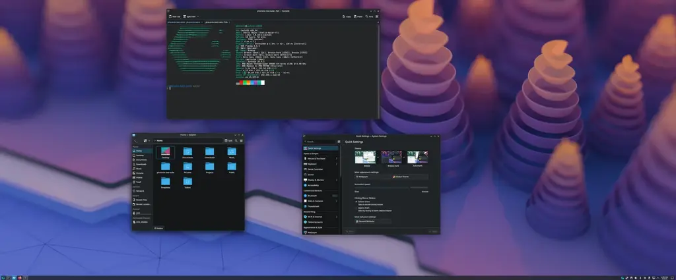This screenshot has height=280, width=676.
Task: Open a New Tab in Konsole
Action: pyautogui.click(x=174, y=16)
